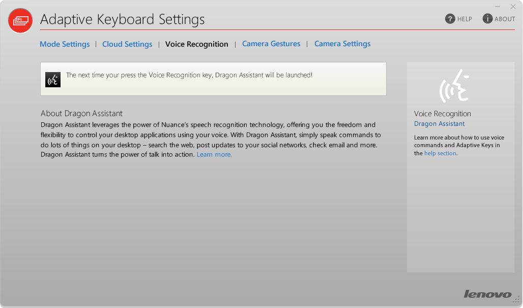Switch to the Mode Settings tab
This screenshot has height=308, width=523.
pos(65,44)
